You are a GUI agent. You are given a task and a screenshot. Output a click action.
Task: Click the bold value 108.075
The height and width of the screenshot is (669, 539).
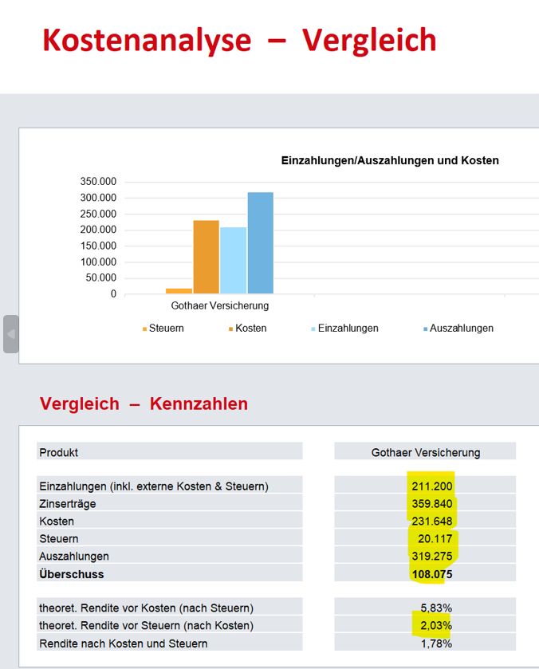coord(432,574)
